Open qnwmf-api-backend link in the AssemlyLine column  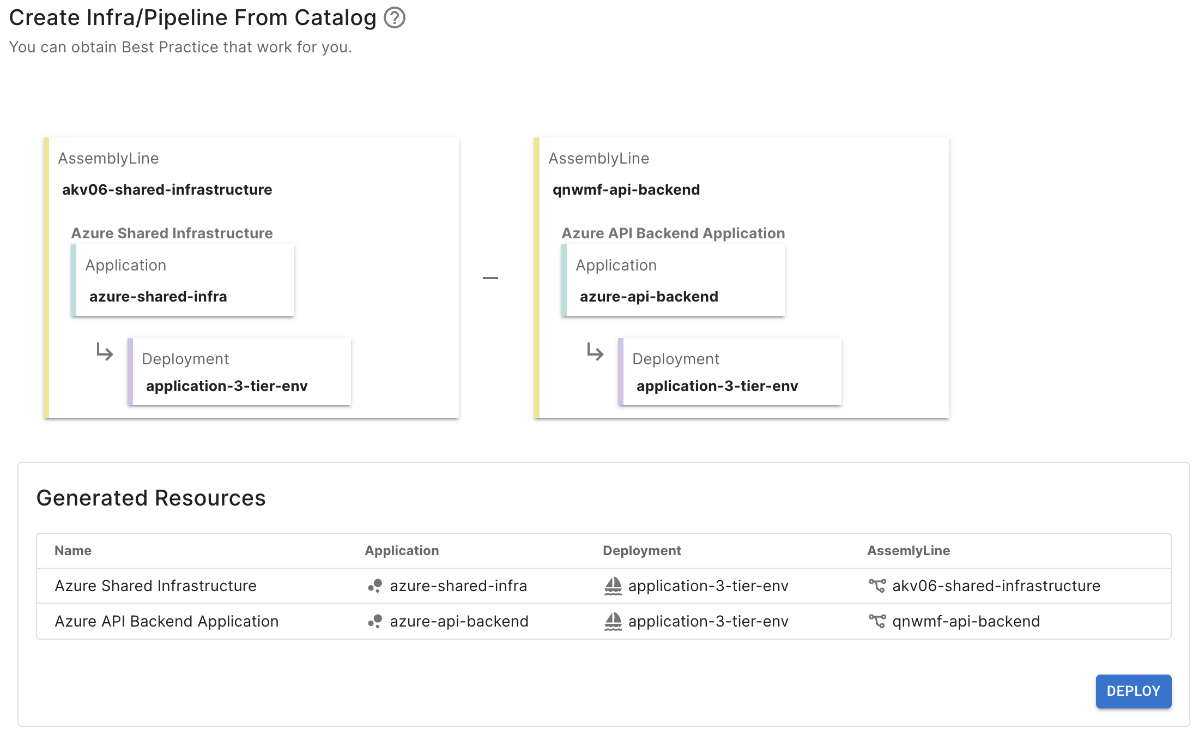tap(966, 622)
